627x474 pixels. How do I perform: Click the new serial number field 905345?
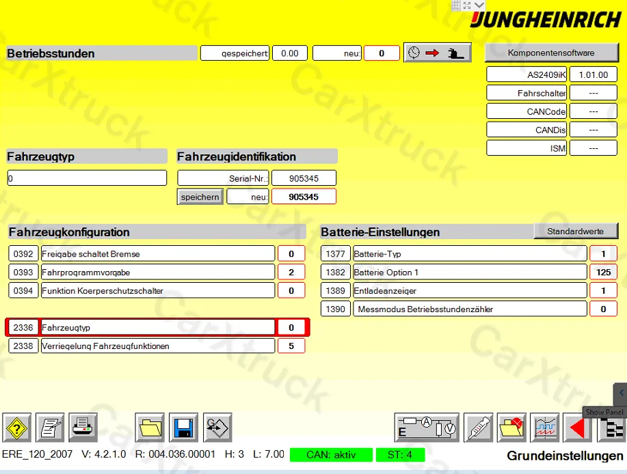(304, 197)
